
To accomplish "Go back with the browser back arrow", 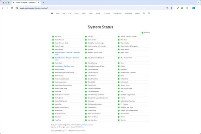I will (x=3, y=8).
